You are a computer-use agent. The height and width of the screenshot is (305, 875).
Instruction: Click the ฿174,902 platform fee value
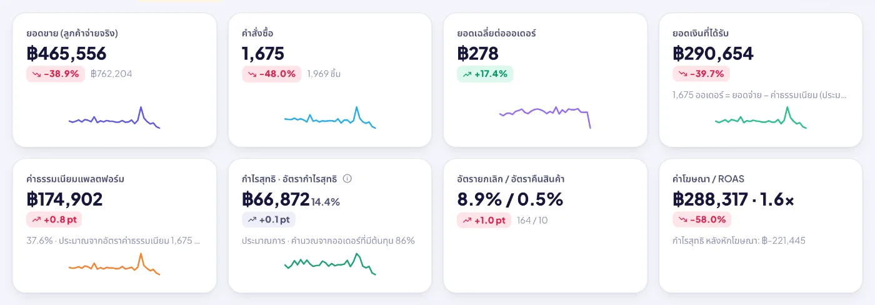pos(65,199)
